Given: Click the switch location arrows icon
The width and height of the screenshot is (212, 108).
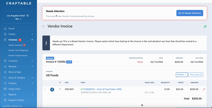Looking at the screenshot, I should (x=28, y=16).
